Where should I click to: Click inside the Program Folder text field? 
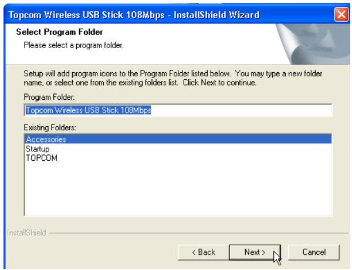click(x=178, y=110)
